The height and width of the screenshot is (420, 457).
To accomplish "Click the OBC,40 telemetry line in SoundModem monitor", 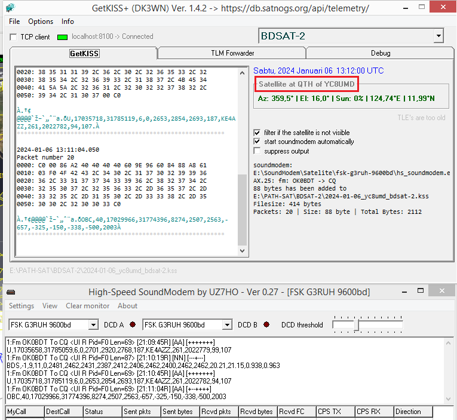I will click(116, 396).
